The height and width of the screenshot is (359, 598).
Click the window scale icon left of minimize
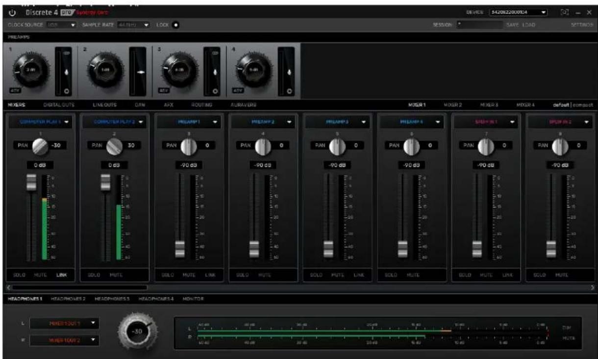565,12
